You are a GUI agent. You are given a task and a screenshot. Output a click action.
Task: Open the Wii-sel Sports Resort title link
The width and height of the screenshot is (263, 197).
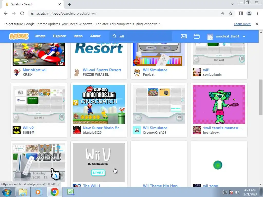click(102, 70)
